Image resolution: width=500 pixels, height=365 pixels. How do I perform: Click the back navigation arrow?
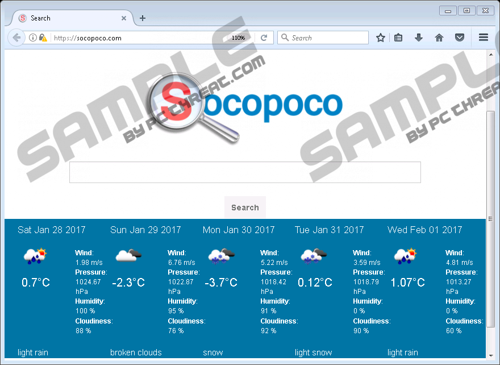point(17,38)
